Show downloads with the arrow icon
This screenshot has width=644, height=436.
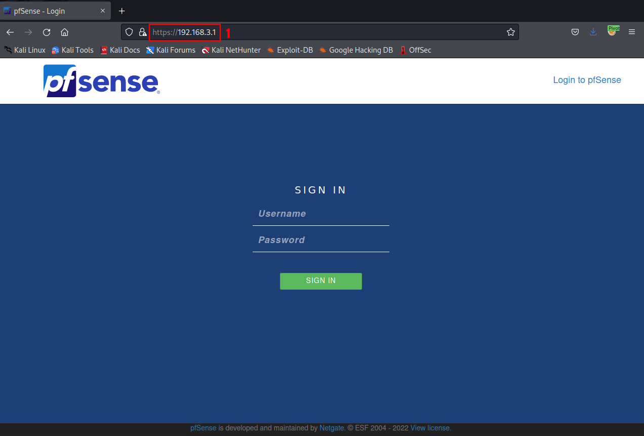[593, 32]
